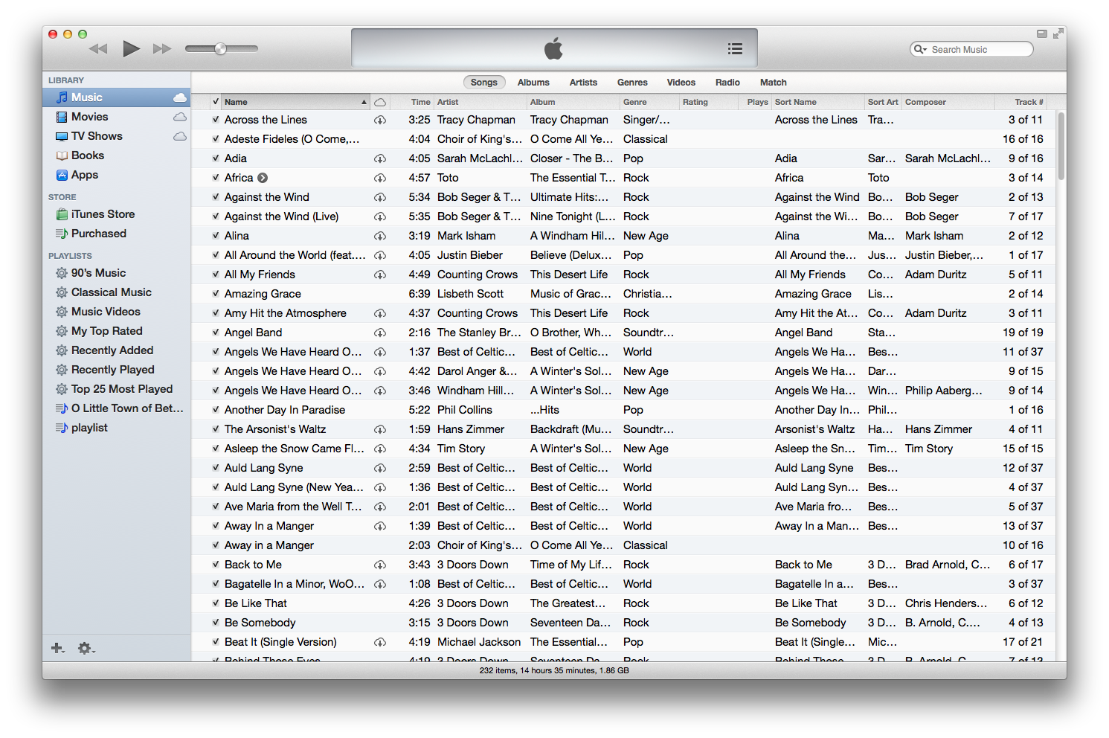Download Adia from iCloud

coord(380,158)
